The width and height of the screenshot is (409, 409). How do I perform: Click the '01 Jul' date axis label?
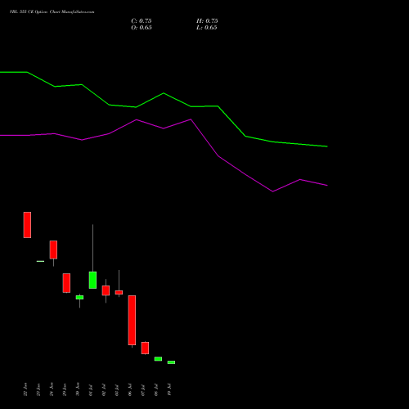(x=91, y=390)
